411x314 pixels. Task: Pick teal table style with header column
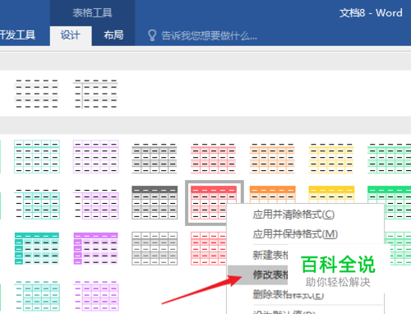pos(37,204)
